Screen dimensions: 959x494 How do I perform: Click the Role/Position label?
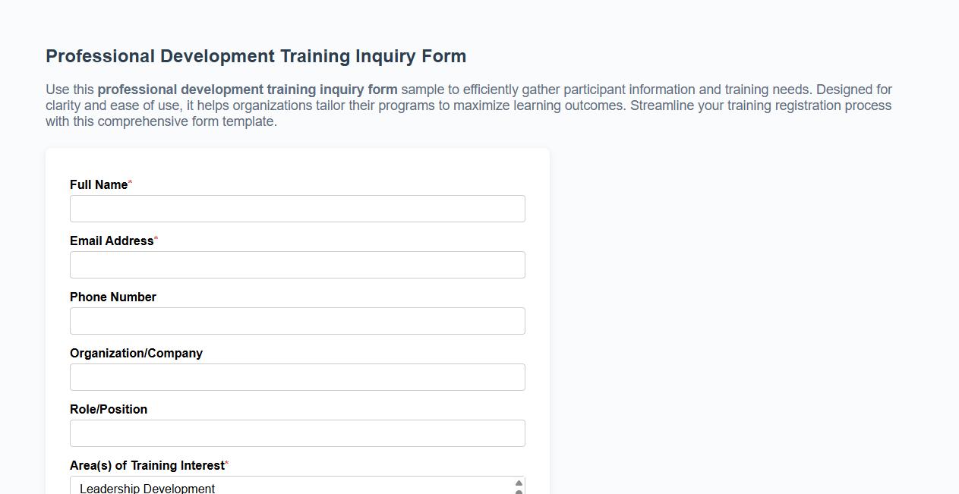click(x=109, y=409)
